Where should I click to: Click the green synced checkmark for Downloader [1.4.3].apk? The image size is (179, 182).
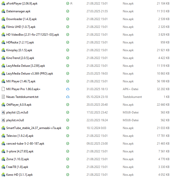68,19
